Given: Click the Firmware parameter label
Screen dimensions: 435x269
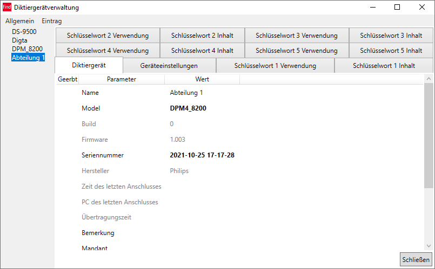Looking at the screenshot, I should coord(95,140).
